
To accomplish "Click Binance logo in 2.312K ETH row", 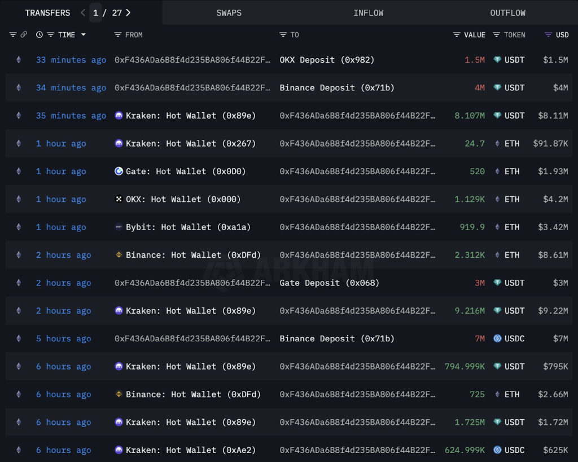I will point(119,255).
